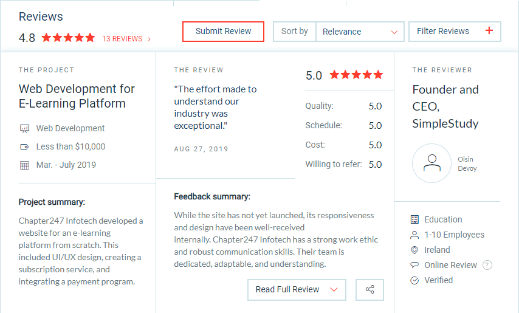Click the budget tag icon
Image resolution: width=519 pixels, height=313 pixels.
(x=25, y=146)
